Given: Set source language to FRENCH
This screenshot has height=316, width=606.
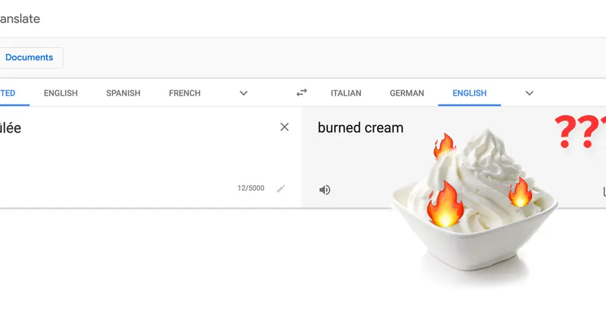Looking at the screenshot, I should [184, 93].
